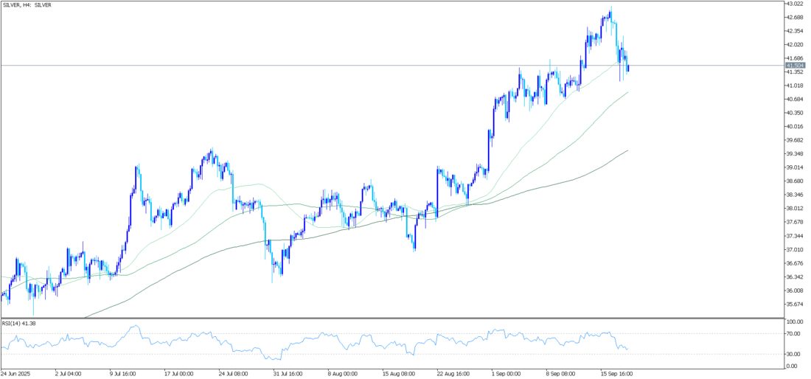Click the 43.022 label on price axis
Viewport: 811px width, 379px height.
pos(795,4)
